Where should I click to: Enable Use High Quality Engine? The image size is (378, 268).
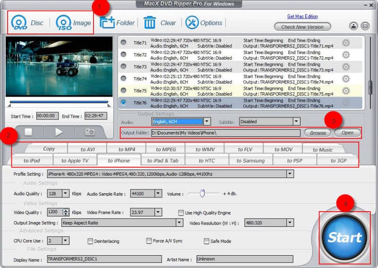[x=181, y=213]
